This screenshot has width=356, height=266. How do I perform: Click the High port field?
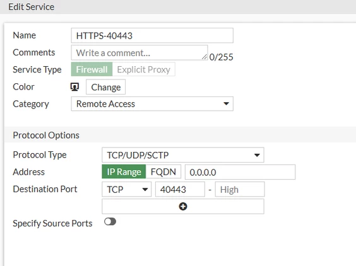tap(240, 189)
